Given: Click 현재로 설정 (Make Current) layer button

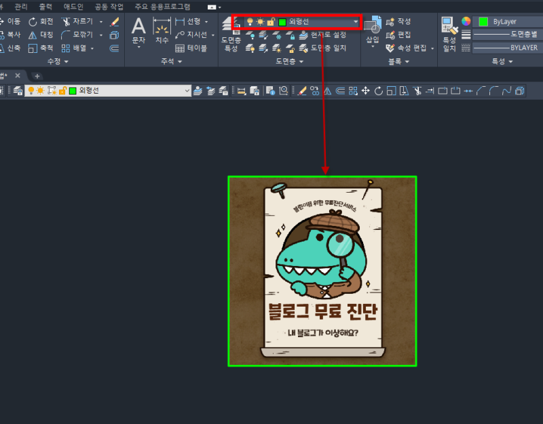Looking at the screenshot, I should pyautogui.click(x=323, y=35).
